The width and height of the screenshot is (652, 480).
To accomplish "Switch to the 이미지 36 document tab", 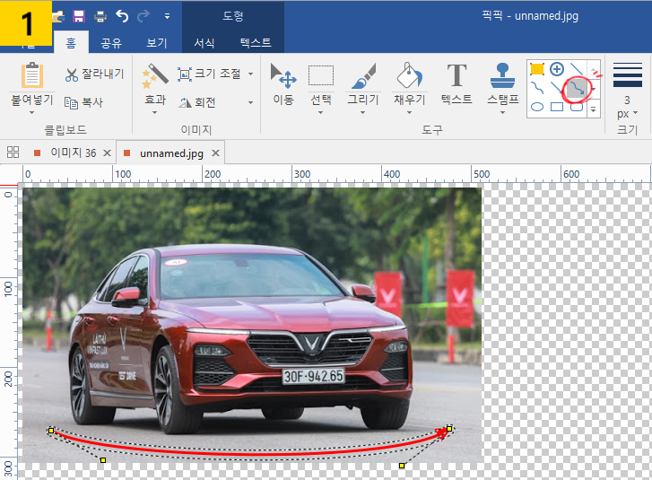I will (74, 153).
